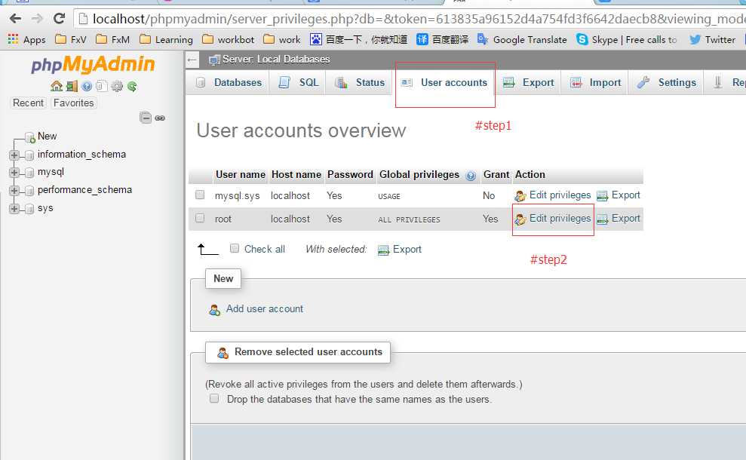The width and height of the screenshot is (746, 460).
Task: Open the 百度一下 bookmark
Action: [x=358, y=39]
